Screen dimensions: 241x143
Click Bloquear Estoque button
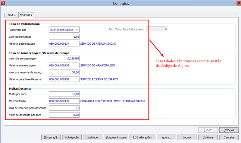click(116, 138)
